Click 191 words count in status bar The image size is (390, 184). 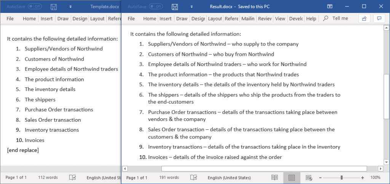(169, 178)
